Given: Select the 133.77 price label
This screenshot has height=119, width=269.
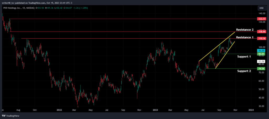Looking at the screenshot, I should [x=261, y=19].
